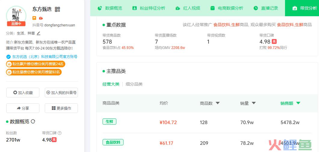Click the red video camera icon
319x152 pixels.
41,18
